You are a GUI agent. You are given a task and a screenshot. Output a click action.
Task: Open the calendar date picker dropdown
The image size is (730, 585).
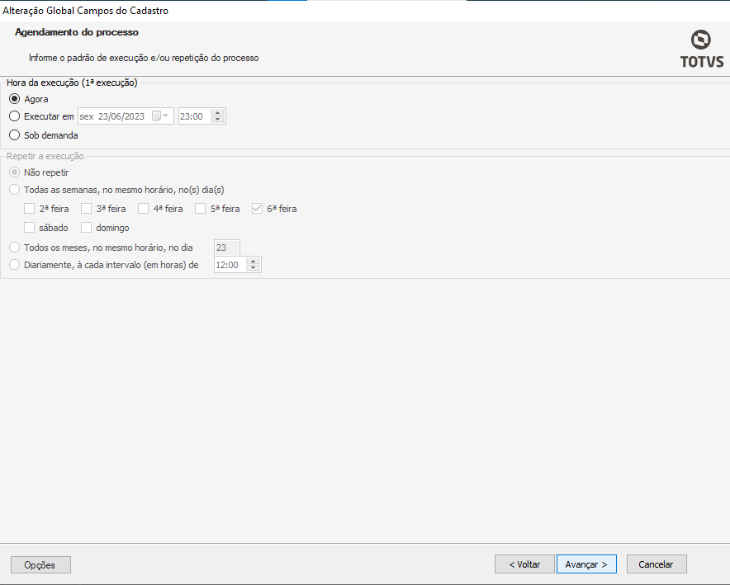[166, 116]
